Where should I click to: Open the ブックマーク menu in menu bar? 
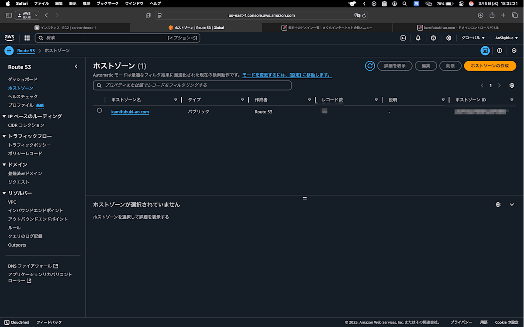coord(107,3)
